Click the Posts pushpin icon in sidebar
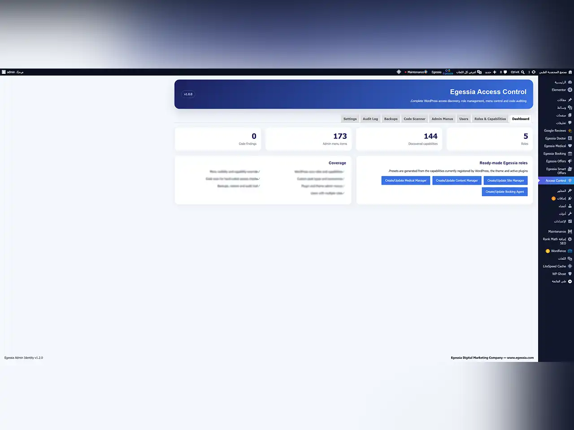This screenshot has height=430, width=574. point(570,100)
